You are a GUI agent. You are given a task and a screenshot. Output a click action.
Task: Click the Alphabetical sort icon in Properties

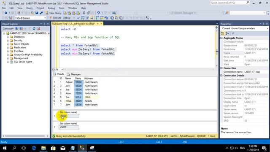pyautogui.click(x=227, y=33)
